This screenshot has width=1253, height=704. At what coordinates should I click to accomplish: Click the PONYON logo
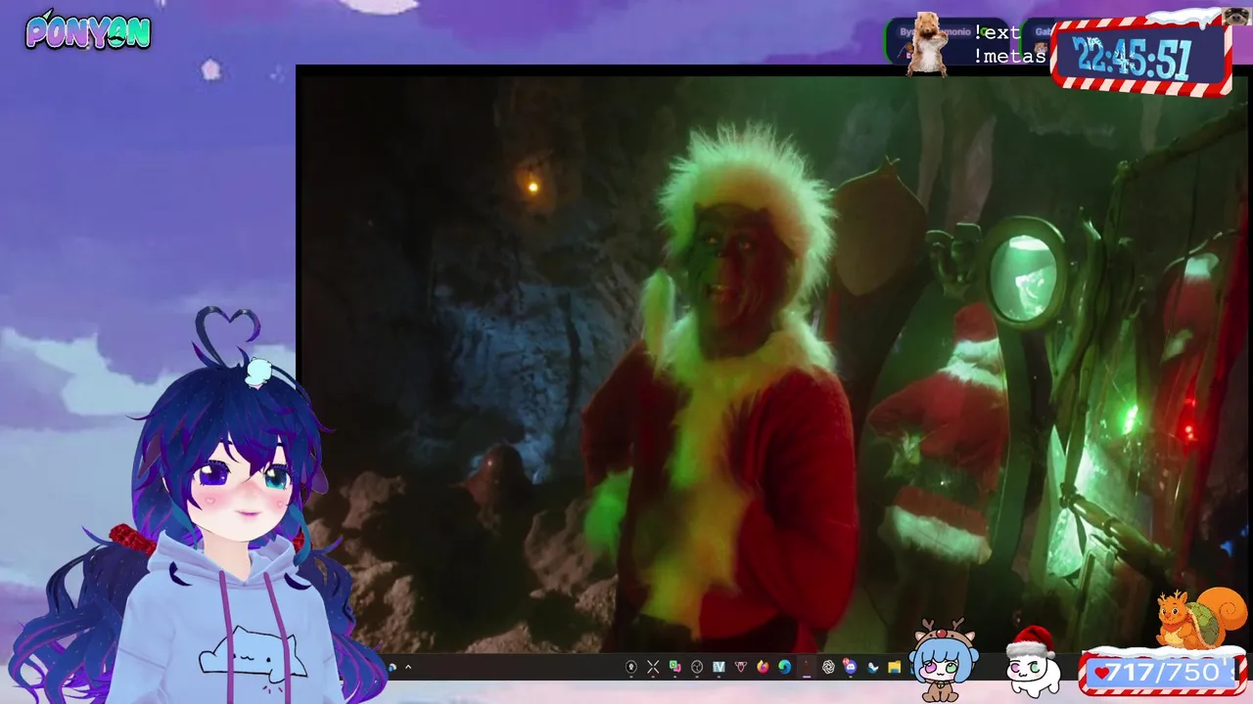88,31
